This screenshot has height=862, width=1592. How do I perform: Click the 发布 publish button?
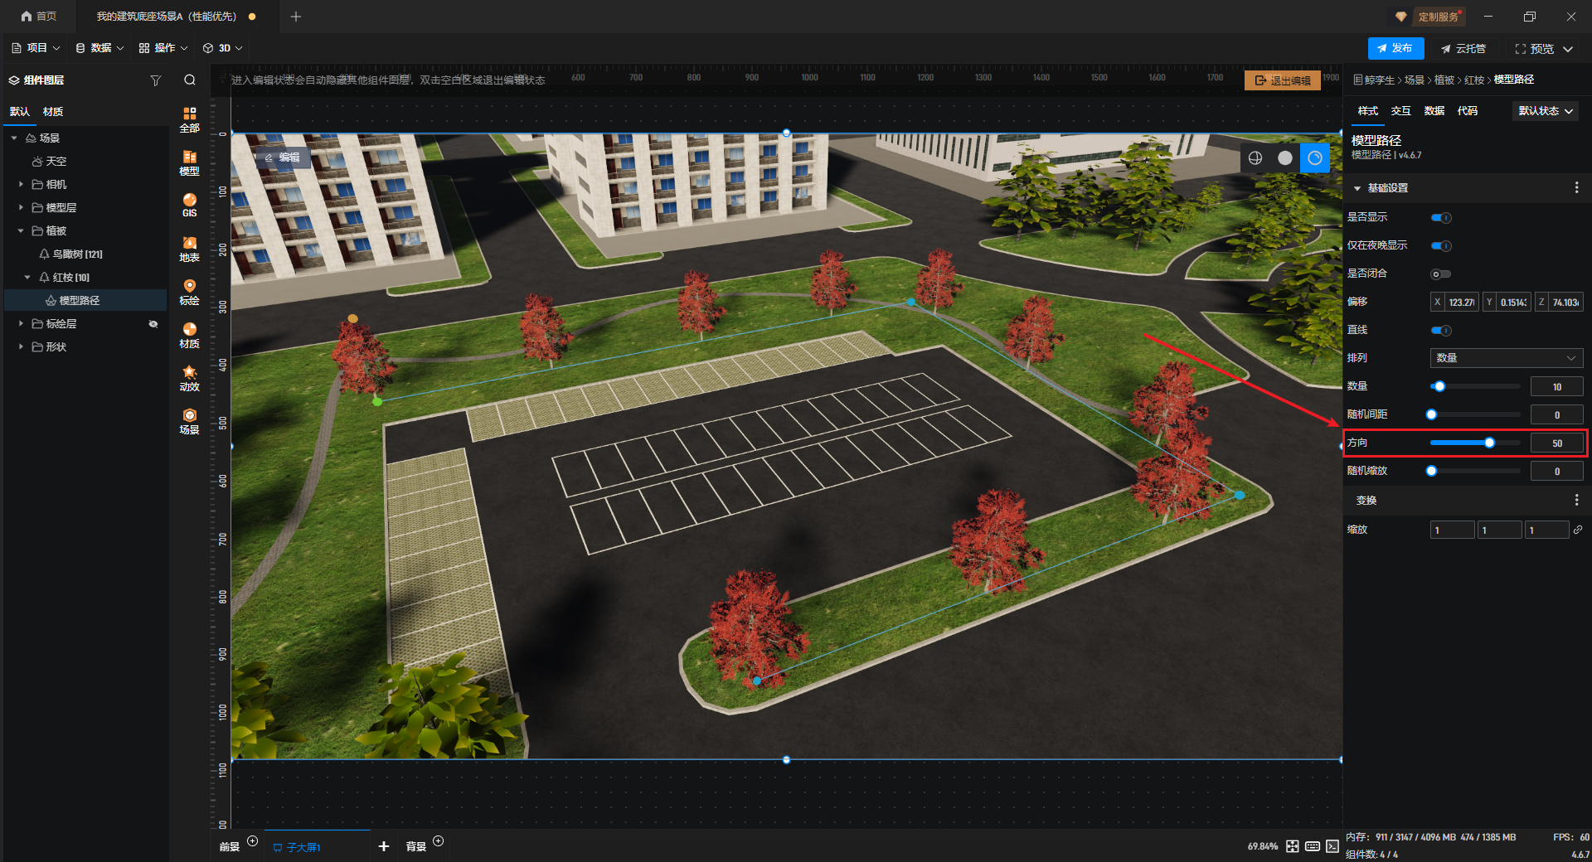(1395, 48)
